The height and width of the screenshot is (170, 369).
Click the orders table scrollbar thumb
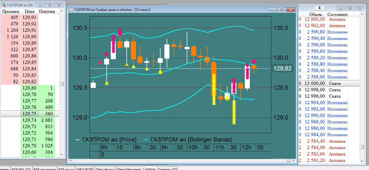pos(362,147)
